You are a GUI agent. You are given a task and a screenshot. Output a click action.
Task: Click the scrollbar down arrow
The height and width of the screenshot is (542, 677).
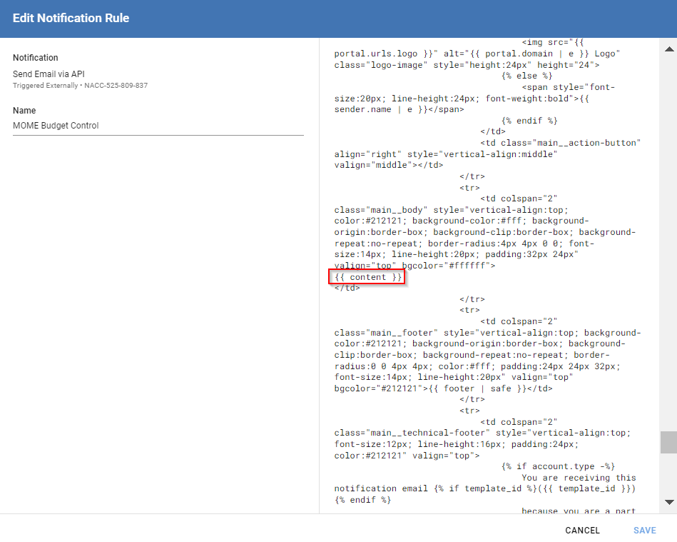tap(669, 502)
